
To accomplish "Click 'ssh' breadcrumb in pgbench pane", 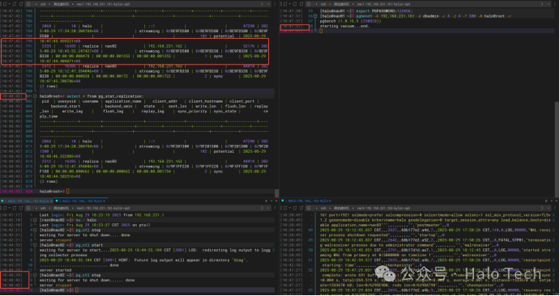I will point(323,4).
